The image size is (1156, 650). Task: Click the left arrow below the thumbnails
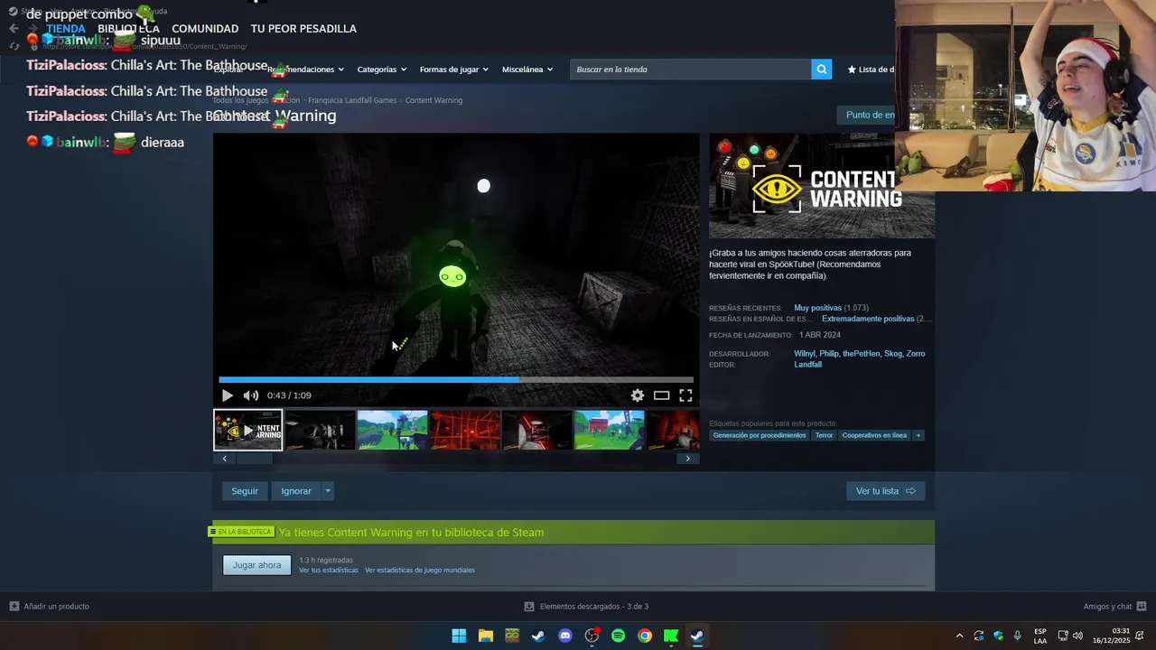click(225, 459)
